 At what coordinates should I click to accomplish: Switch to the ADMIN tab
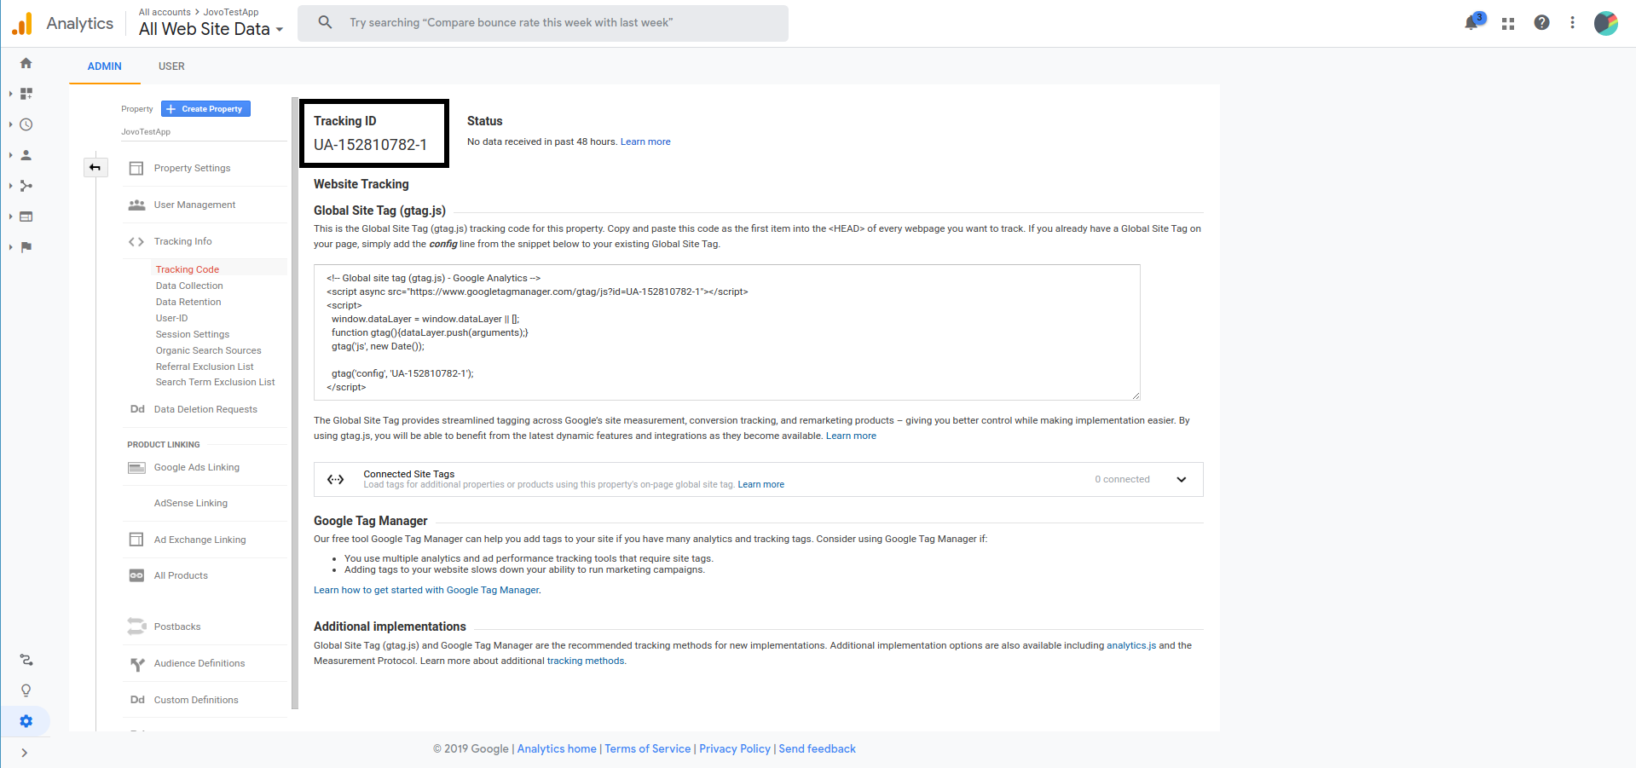[105, 66]
